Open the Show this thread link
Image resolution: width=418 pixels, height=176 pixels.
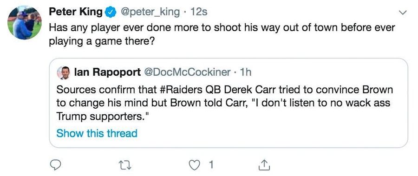pos(97,133)
